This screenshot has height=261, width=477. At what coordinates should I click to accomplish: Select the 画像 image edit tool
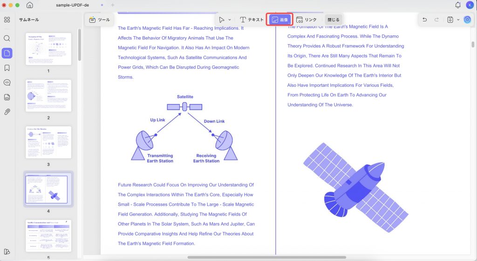click(279, 20)
